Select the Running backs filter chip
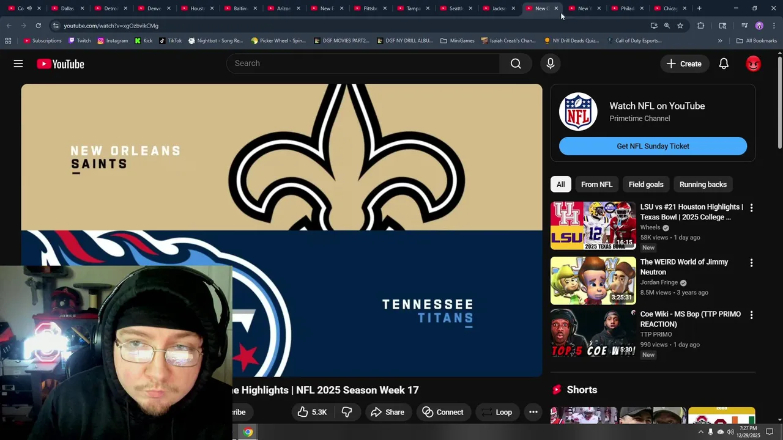The height and width of the screenshot is (440, 783). coord(703,185)
